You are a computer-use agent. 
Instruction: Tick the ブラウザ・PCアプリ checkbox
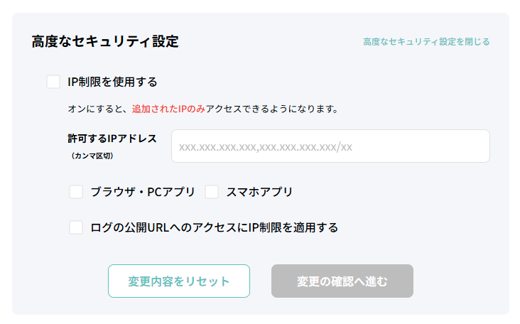tap(76, 192)
